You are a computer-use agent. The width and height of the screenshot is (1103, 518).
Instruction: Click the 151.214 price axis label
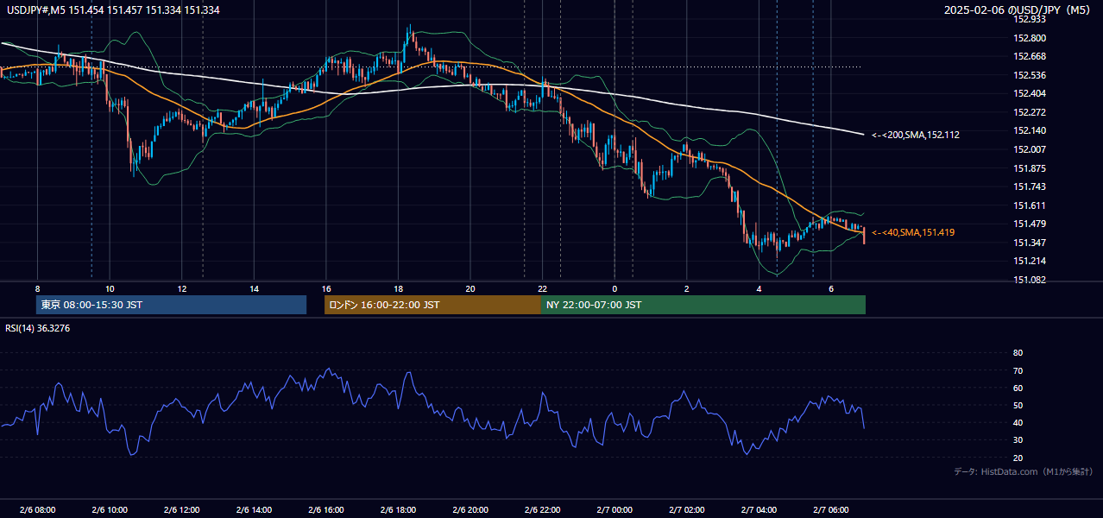[1030, 261]
